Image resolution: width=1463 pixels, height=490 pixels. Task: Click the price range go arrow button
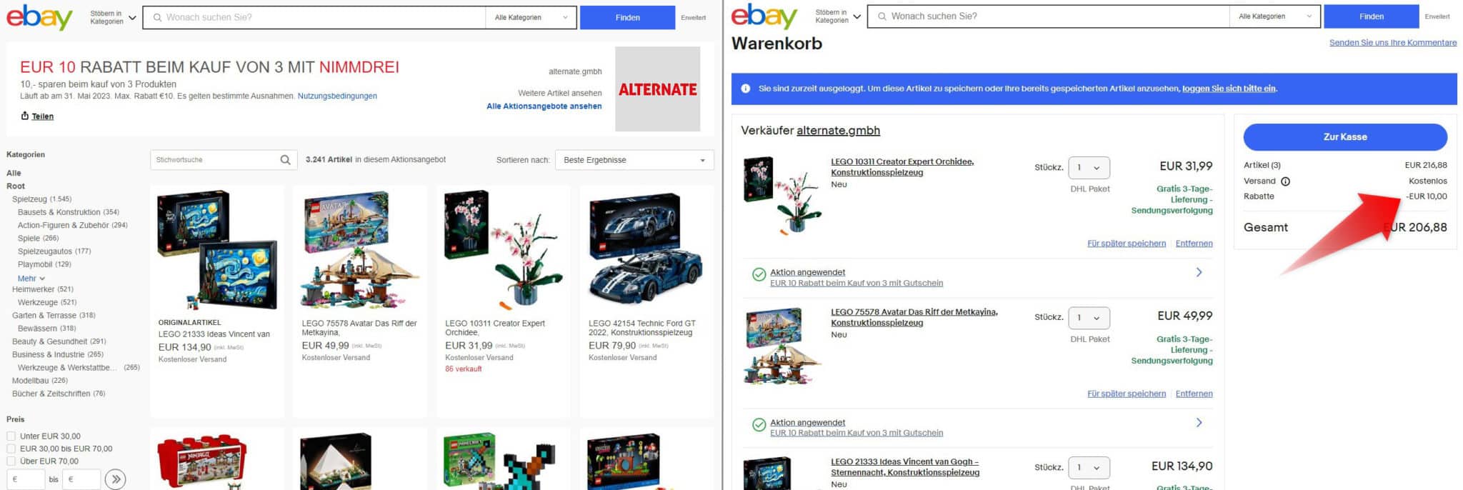point(115,479)
